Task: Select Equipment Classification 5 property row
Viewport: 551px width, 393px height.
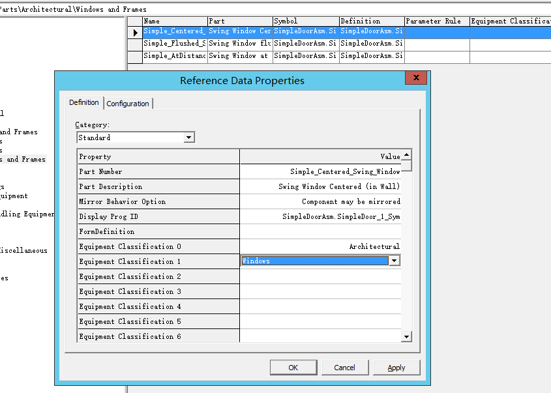Action: coord(158,321)
